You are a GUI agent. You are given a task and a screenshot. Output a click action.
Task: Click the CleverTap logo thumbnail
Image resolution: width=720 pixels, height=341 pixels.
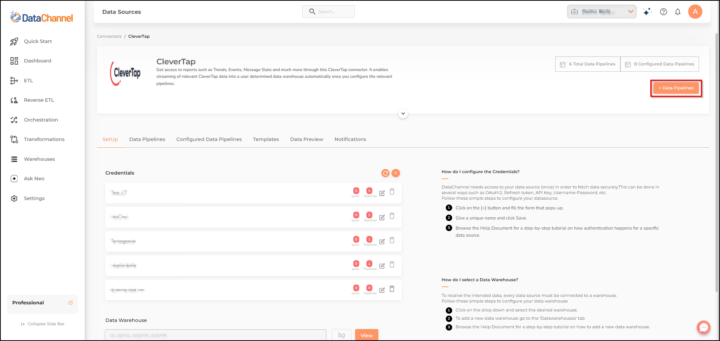click(125, 73)
